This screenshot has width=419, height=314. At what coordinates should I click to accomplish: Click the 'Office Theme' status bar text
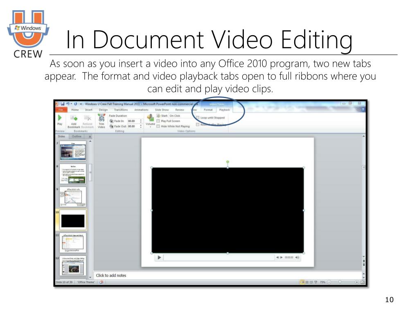click(86, 282)
